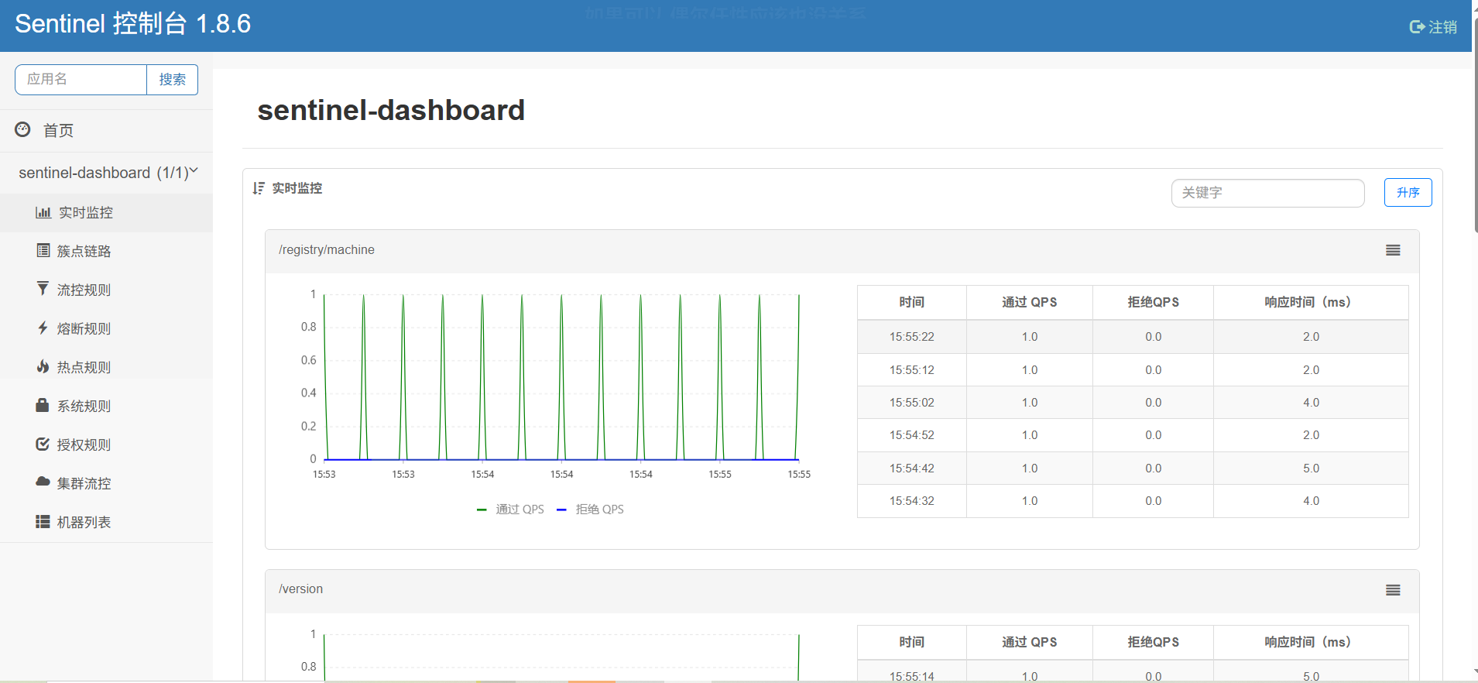The width and height of the screenshot is (1478, 683).
Task: Click 响应时间 (ms) header in /registry/machine table
Action: coord(1310,302)
